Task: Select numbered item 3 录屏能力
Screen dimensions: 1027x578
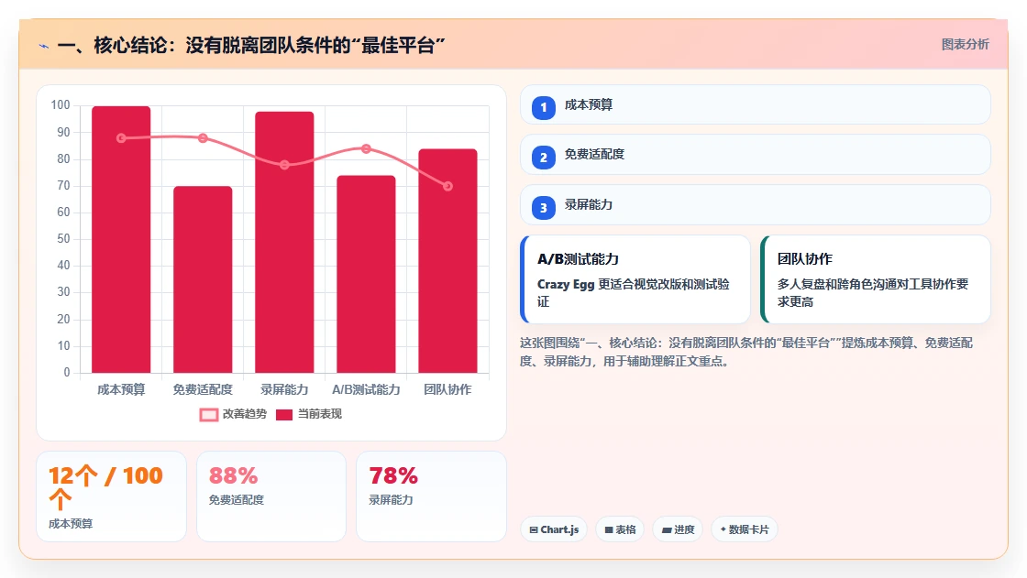Action: [756, 205]
